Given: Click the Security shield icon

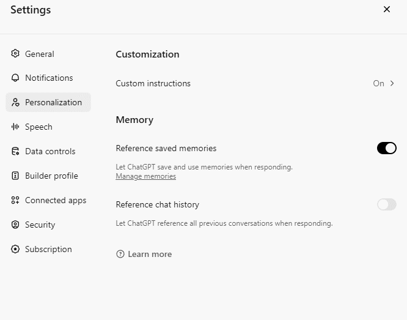Looking at the screenshot, I should (x=15, y=225).
